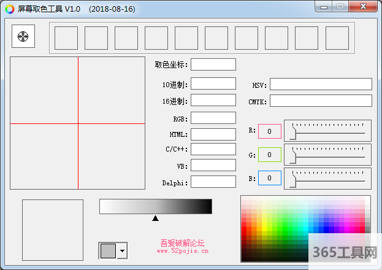Screen dimensions: 382x270
Task: Open the www.52pojie.cn link
Action: (182, 250)
